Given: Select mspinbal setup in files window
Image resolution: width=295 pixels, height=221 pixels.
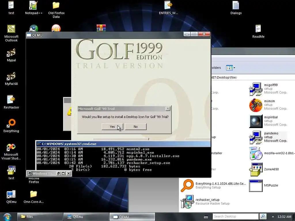Looking at the screenshot, I should pyautogui.click(x=268, y=121).
